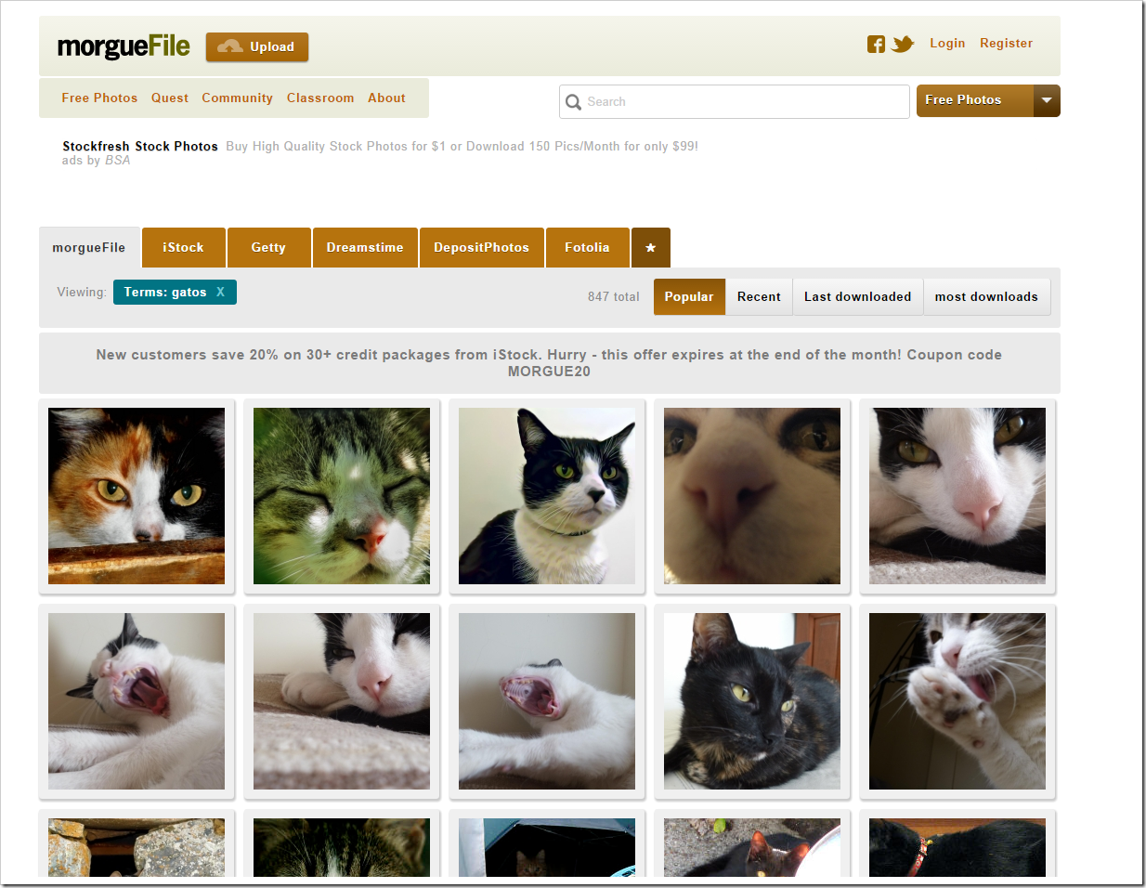
Task: Select the morgueFile results tab
Action: tap(89, 248)
